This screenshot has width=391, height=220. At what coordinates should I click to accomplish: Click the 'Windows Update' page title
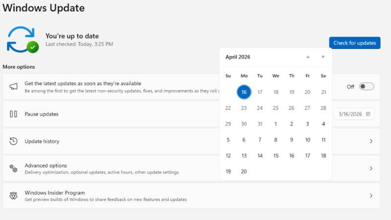coord(43,8)
